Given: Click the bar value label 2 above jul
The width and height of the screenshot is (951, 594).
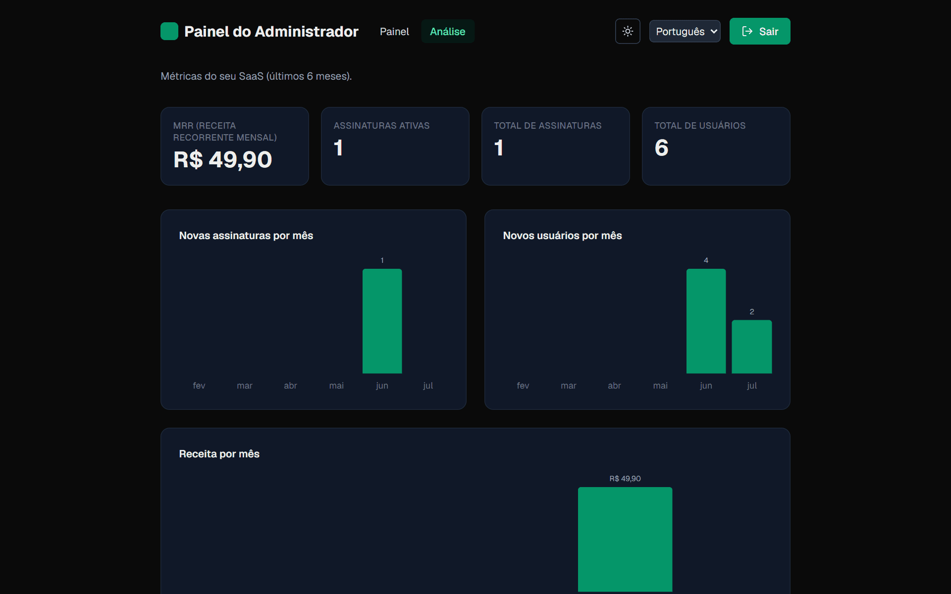Looking at the screenshot, I should [752, 312].
